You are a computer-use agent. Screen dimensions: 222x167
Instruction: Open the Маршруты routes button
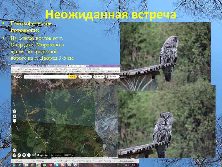(x=85, y=77)
